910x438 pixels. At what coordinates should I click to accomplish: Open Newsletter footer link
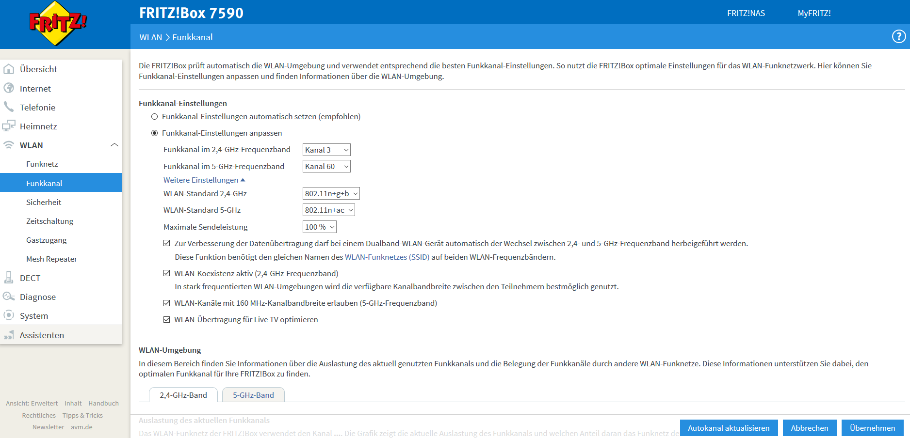click(48, 427)
